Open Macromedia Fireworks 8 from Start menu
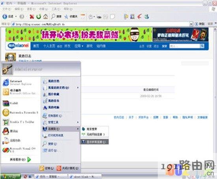Screen dimensions: 217x179 [x=20, y=112]
